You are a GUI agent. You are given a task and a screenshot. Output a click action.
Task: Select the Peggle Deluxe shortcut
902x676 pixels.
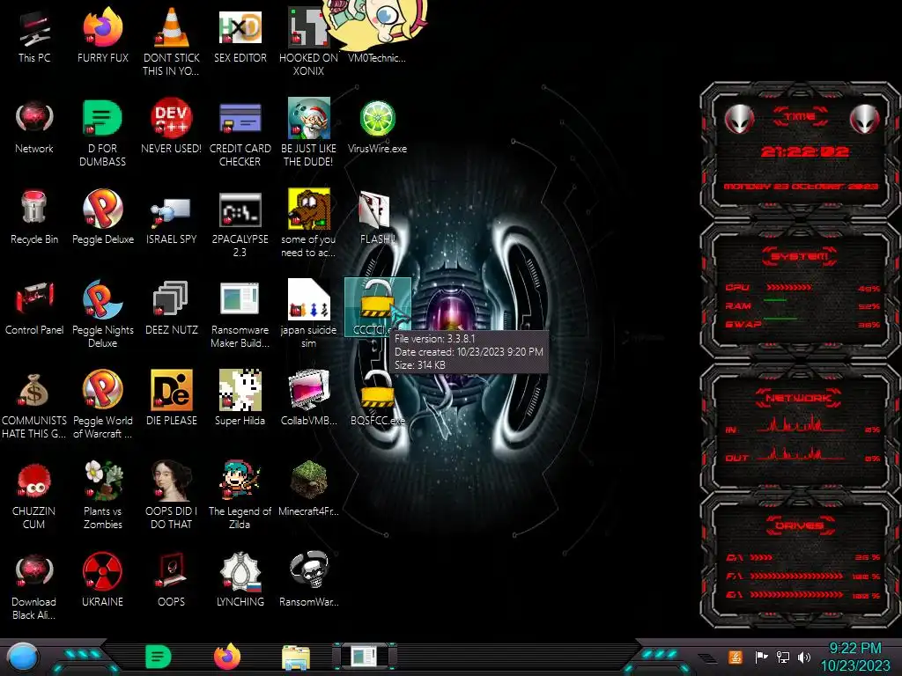102,217
